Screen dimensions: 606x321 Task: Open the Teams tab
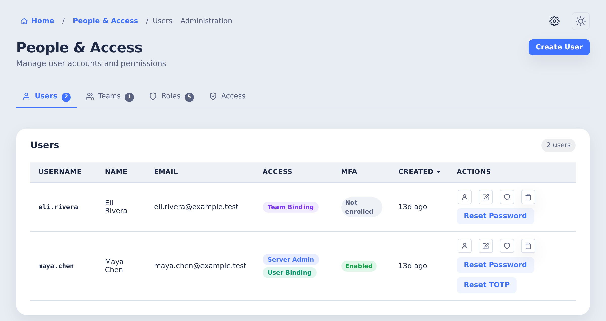pos(110,96)
